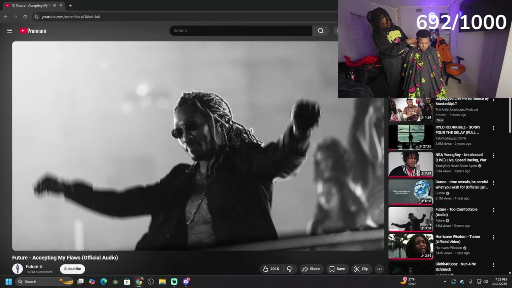Switch to Chrome in taskbar
Screen dimensions: 512x288
(139, 282)
